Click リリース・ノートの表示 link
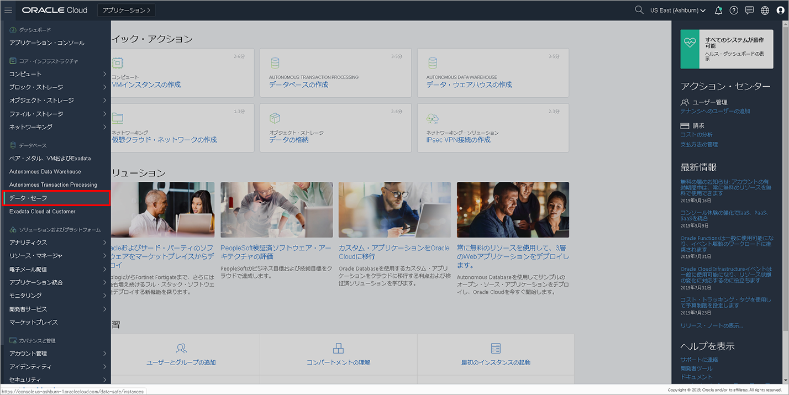Image resolution: width=789 pixels, height=395 pixels. [x=712, y=326]
